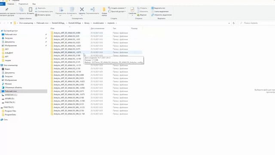Click the refresh button next to the address bar
Image resolution: width=275 pixels, height=155 pixels.
[x=234, y=23]
